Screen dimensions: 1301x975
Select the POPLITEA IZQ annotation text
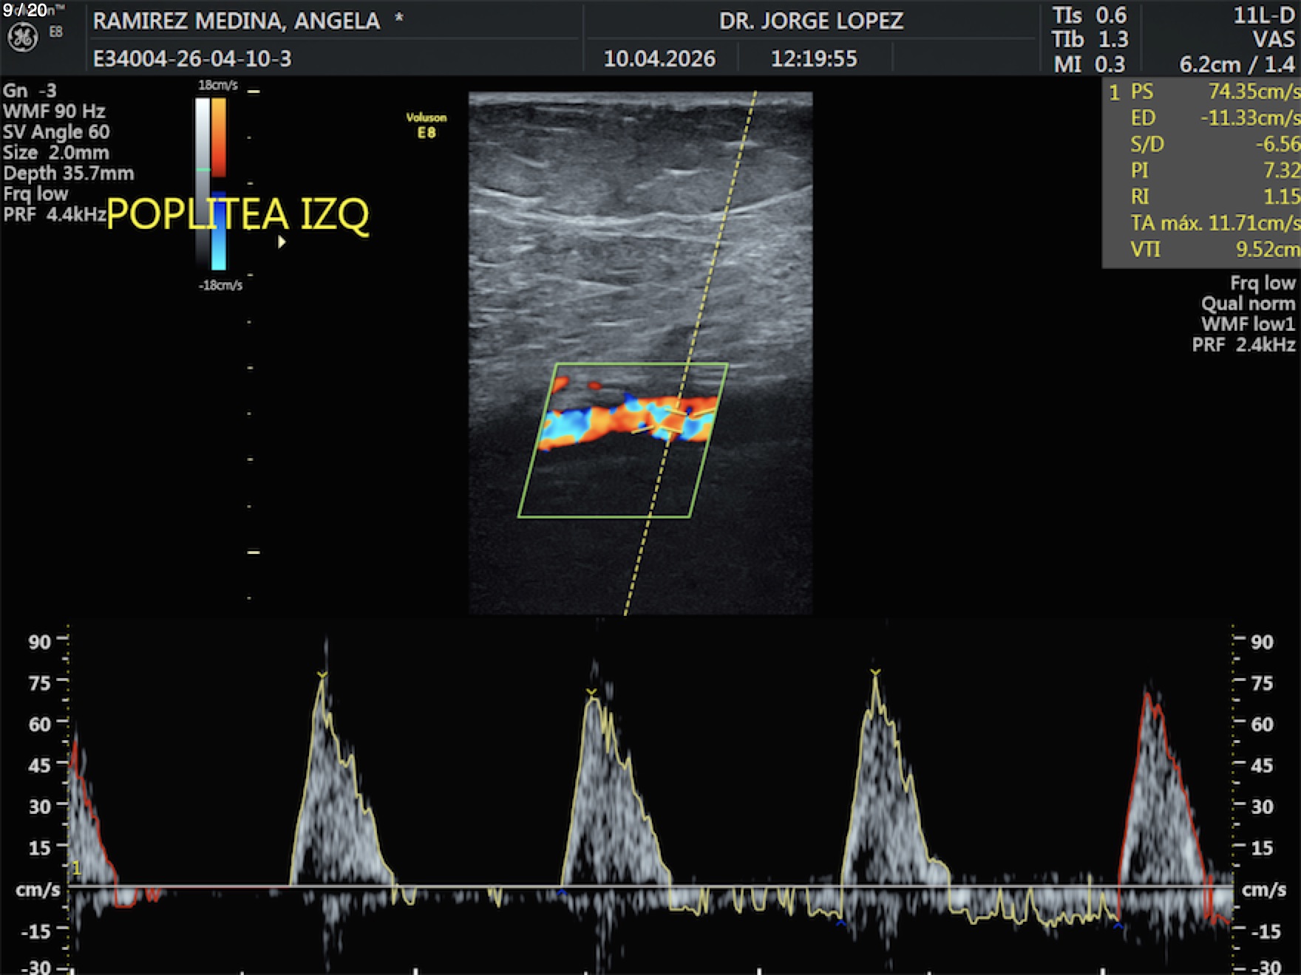tap(237, 214)
